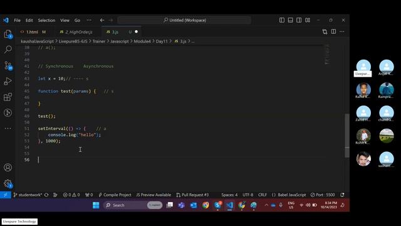The width and height of the screenshot is (401, 226).
Task: Click the editor vertical scrollbar thumb
Action: (x=347, y=136)
